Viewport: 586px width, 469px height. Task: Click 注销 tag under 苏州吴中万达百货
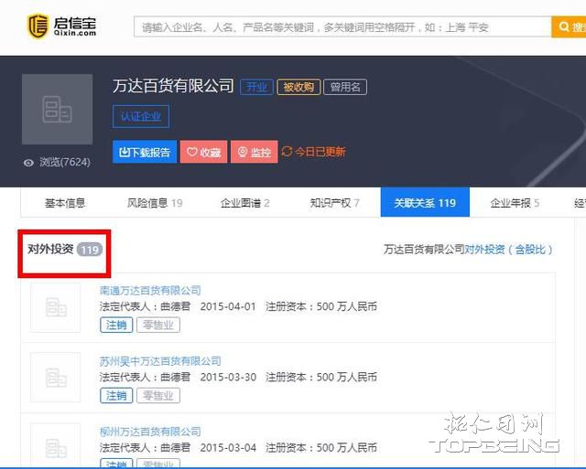tap(116, 396)
